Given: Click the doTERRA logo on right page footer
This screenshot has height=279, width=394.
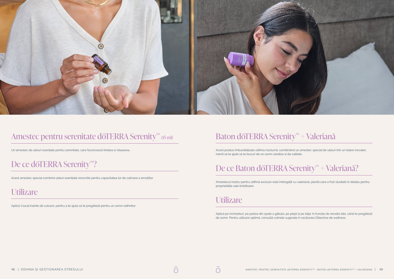Looking at the screenshot, I should click(x=218, y=270).
